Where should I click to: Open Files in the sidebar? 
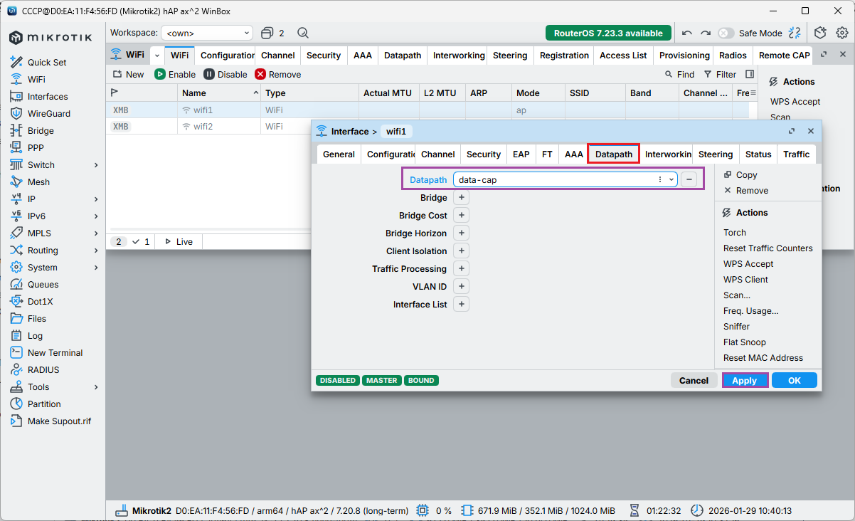click(x=37, y=319)
